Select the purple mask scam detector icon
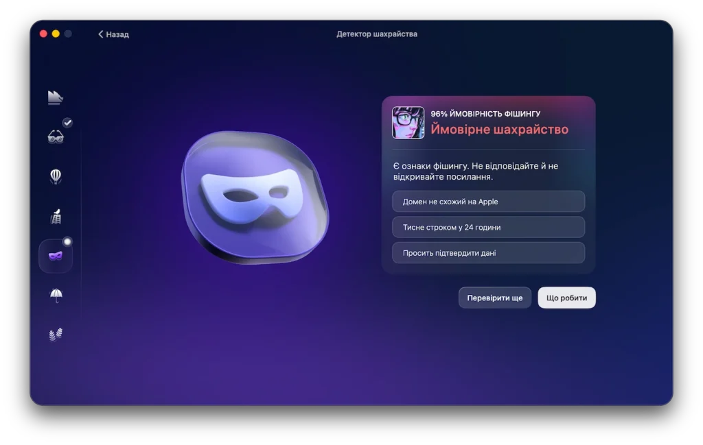The height and width of the screenshot is (445, 703). click(56, 256)
